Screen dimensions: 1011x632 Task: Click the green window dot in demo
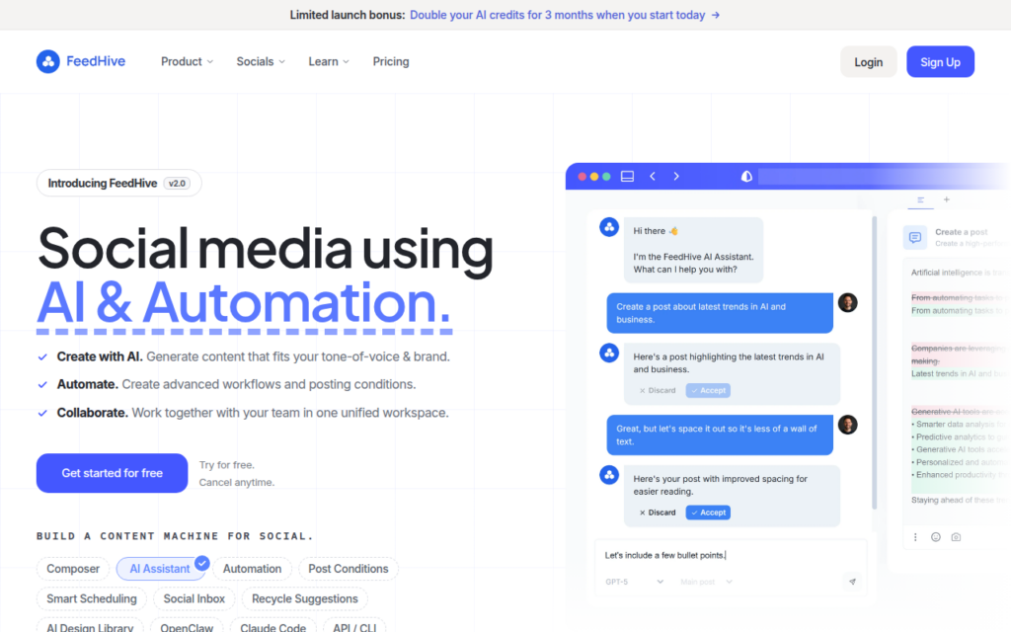[x=607, y=176]
